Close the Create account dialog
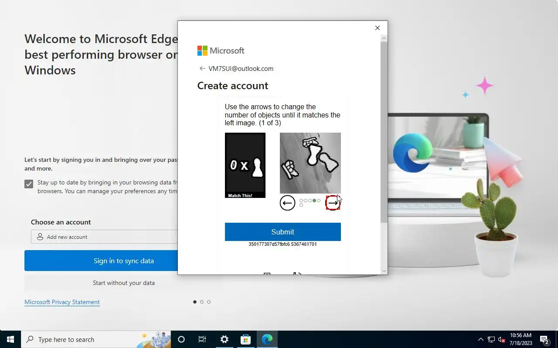 coord(378,28)
